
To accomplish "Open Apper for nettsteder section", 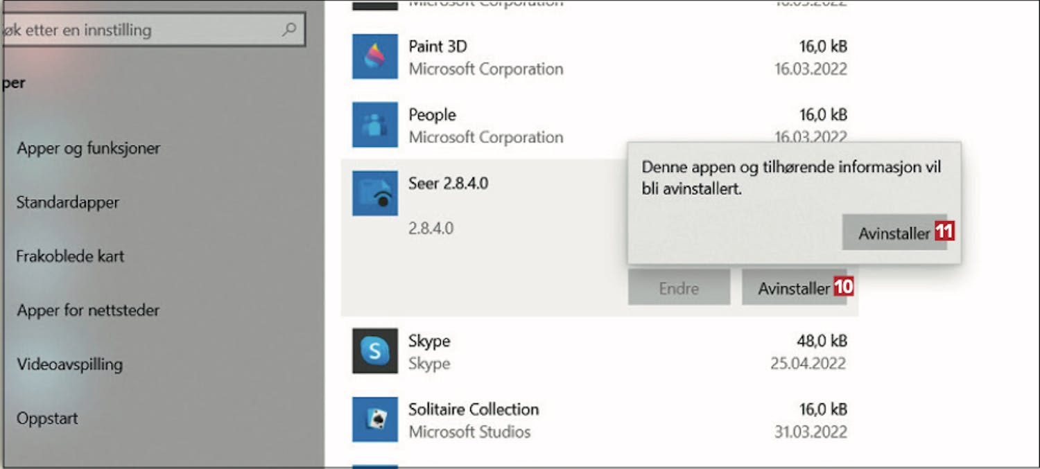I will (x=88, y=310).
